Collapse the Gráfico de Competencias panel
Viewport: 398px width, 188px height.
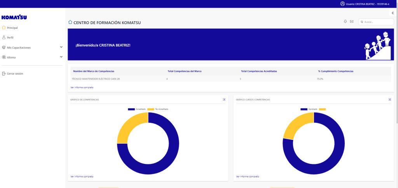click(224, 99)
